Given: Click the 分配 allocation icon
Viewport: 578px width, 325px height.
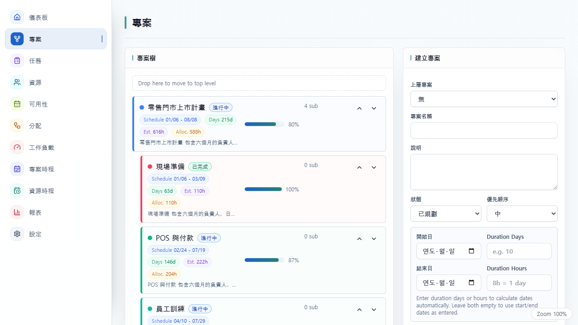Looking at the screenshot, I should click(17, 125).
